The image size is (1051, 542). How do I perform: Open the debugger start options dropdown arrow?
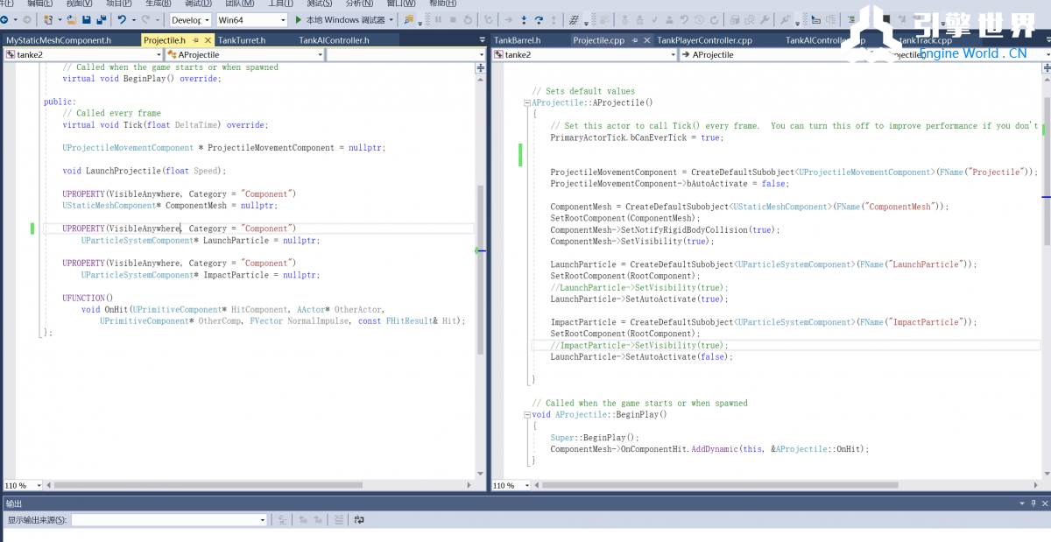point(392,19)
